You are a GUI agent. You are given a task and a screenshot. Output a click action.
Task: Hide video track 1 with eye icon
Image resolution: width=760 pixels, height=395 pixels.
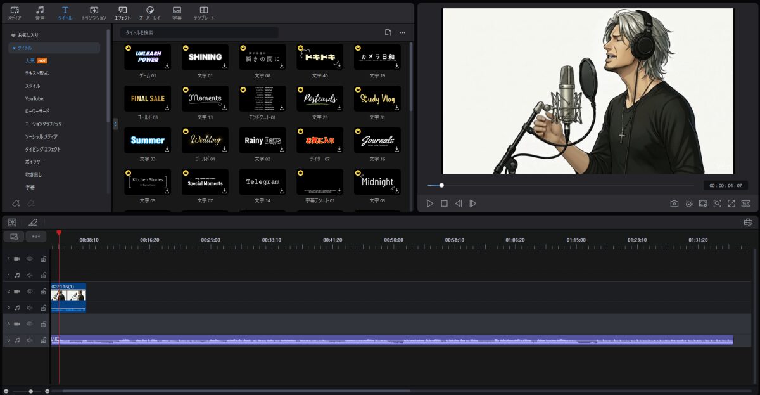click(x=29, y=259)
